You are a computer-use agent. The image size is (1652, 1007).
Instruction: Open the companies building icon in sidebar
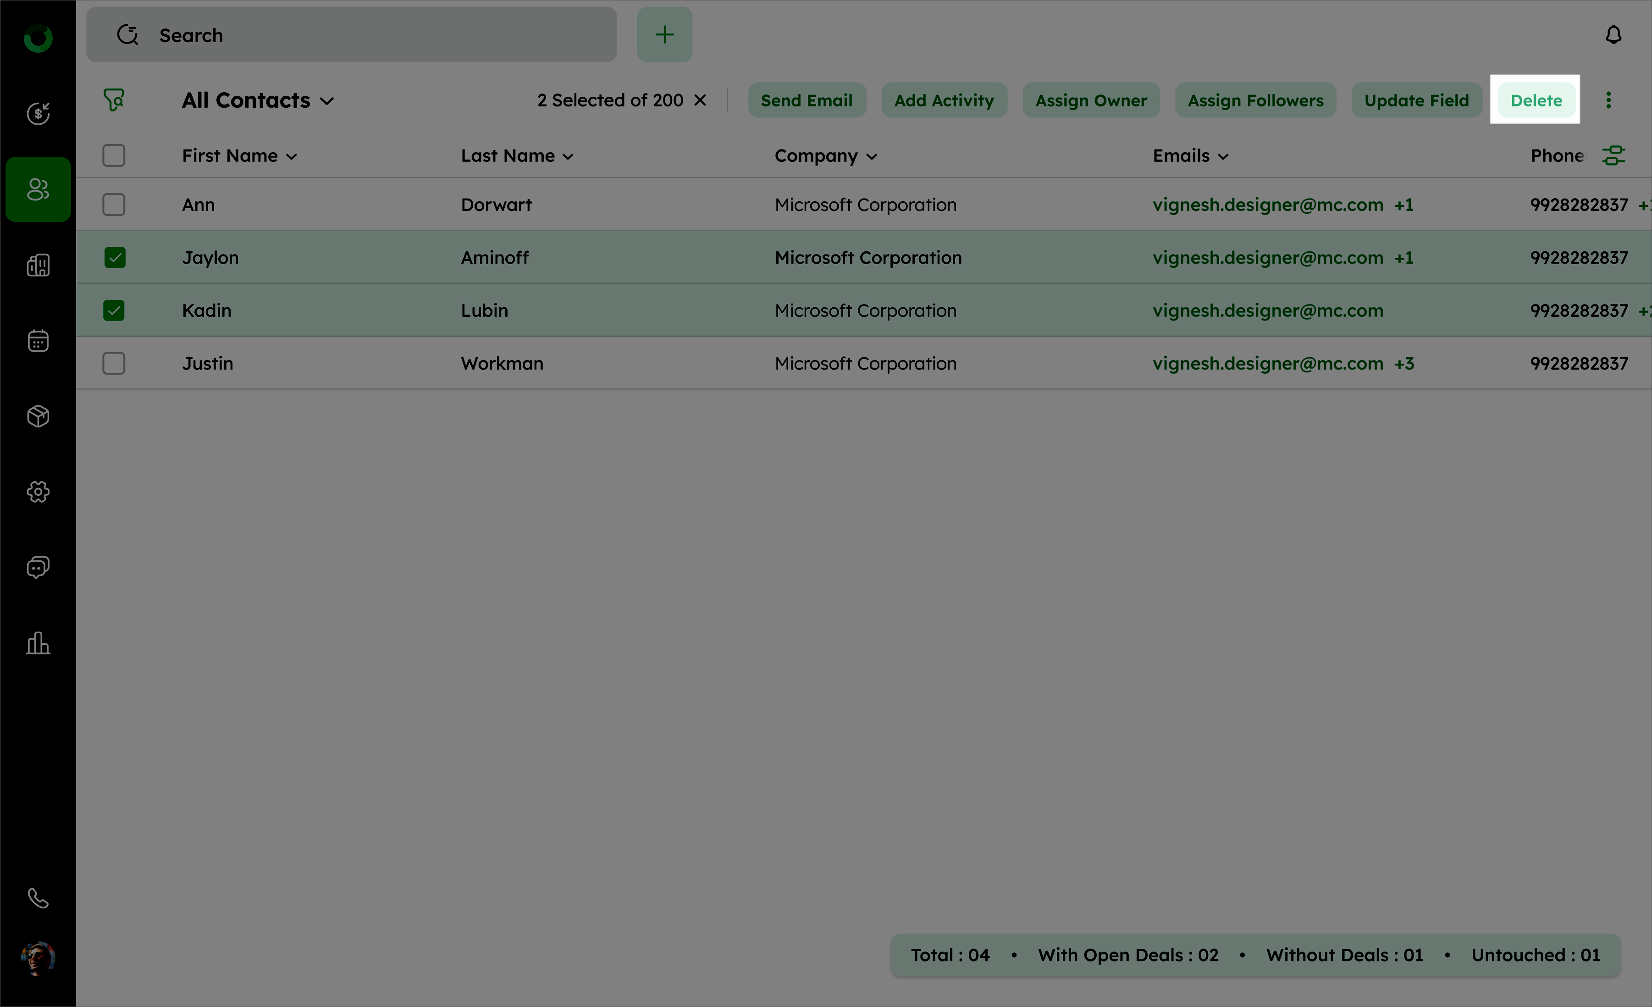coord(38,266)
